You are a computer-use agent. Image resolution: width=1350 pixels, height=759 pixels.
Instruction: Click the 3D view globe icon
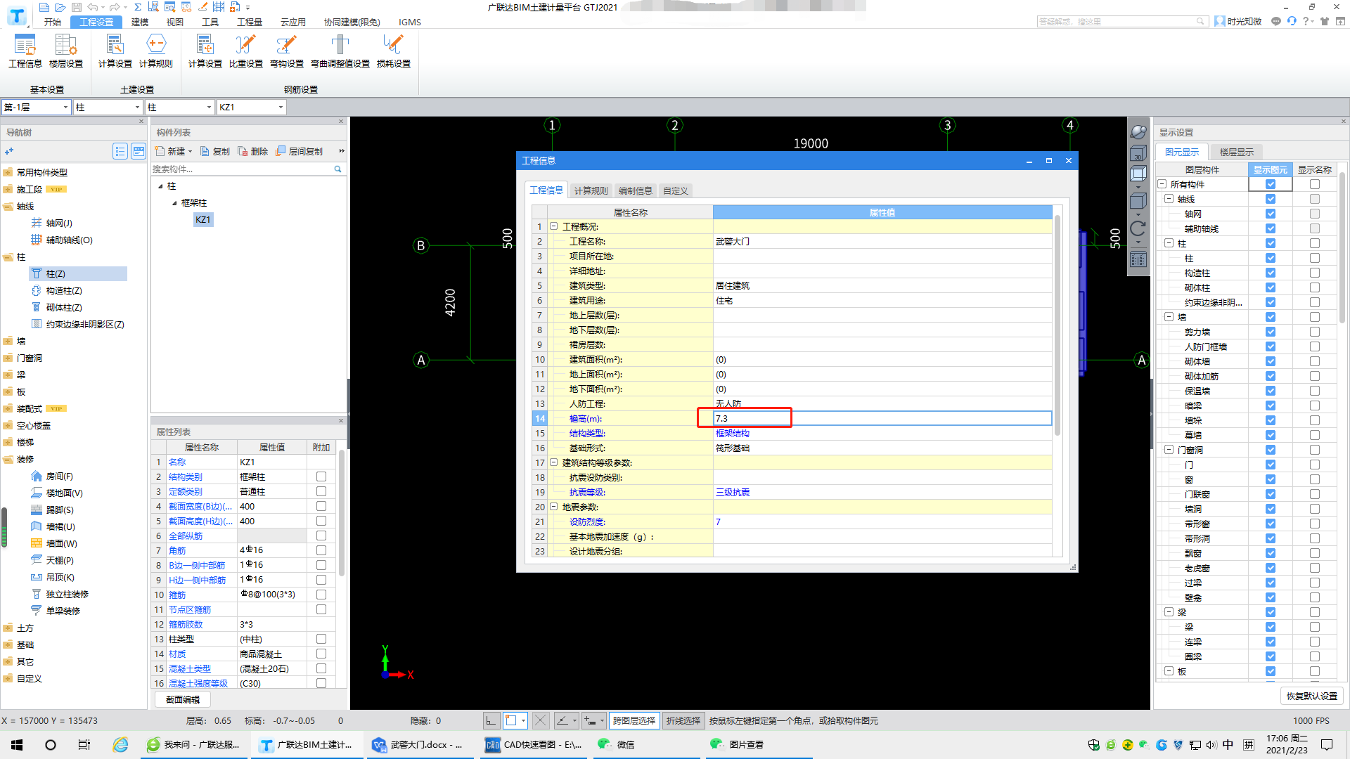point(1138,131)
